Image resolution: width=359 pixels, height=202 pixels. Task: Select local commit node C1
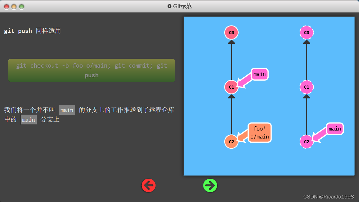[x=232, y=87]
